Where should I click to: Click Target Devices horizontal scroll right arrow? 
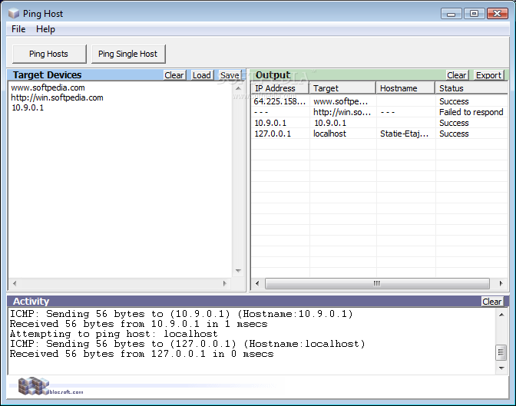click(225, 283)
